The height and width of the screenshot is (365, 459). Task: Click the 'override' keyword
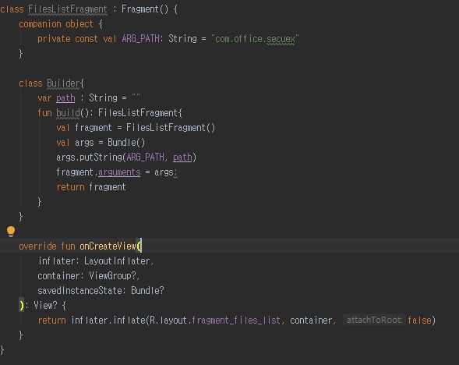coord(37,246)
